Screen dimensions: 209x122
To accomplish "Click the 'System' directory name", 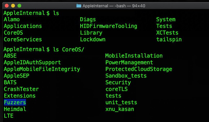I will pyautogui.click(x=166, y=20).
